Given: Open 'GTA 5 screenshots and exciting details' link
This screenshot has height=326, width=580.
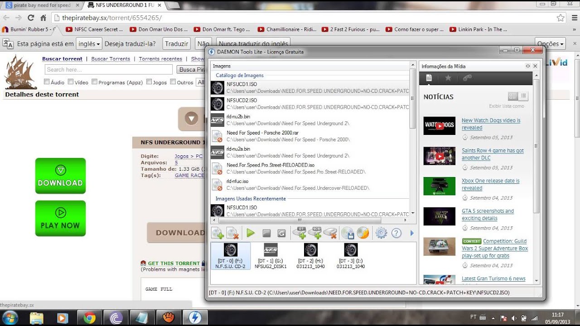Looking at the screenshot, I should (x=488, y=215).
